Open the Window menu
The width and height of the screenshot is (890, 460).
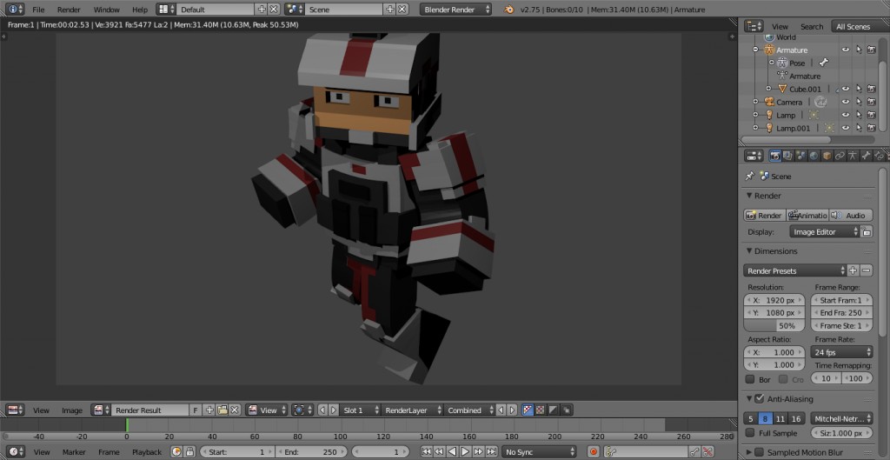tap(106, 10)
